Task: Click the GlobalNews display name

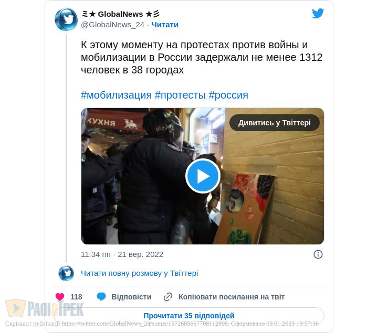Action: pos(121,14)
